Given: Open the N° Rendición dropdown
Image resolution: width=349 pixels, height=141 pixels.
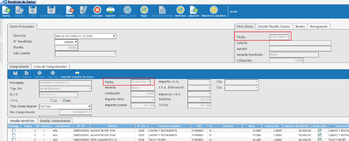Looking at the screenshot, I should click(76, 42).
